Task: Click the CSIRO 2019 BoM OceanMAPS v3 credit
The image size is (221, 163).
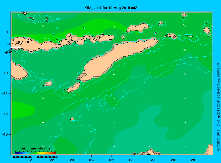Action: point(218,107)
